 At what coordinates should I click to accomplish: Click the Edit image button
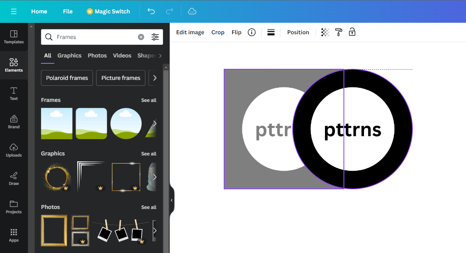[190, 32]
